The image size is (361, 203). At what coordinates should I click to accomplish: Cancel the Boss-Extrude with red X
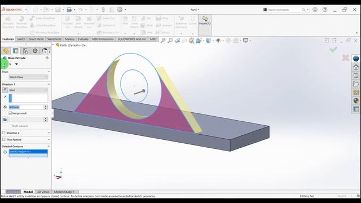point(10,64)
